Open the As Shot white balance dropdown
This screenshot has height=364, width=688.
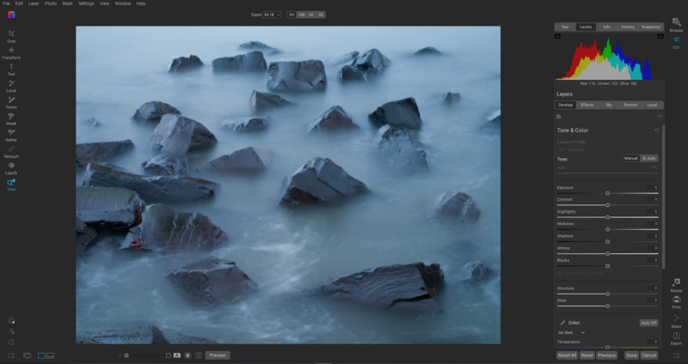[571, 332]
